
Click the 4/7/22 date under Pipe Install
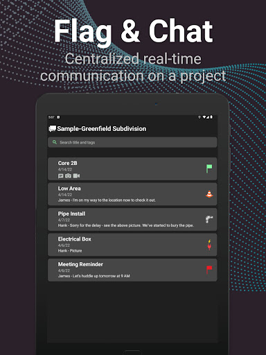tap(64, 220)
